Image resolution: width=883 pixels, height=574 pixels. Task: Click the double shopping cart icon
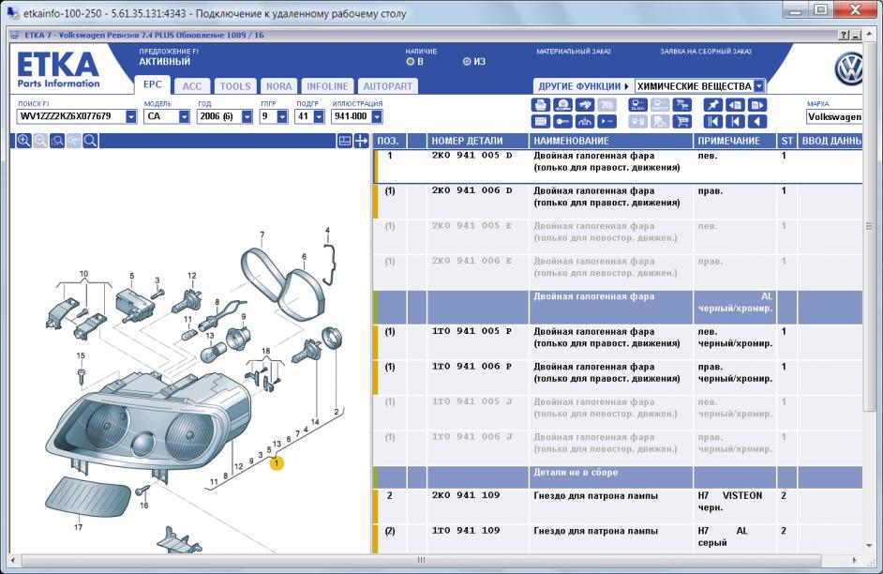pyautogui.click(x=682, y=105)
